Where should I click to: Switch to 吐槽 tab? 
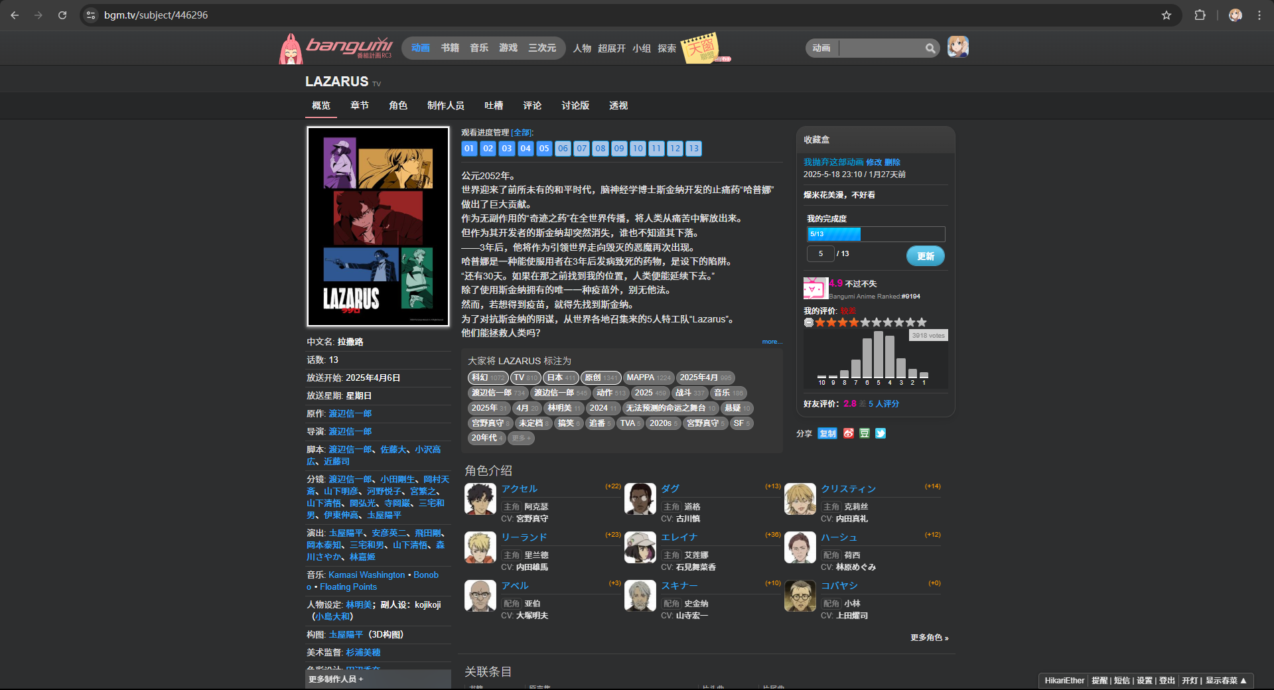(494, 105)
